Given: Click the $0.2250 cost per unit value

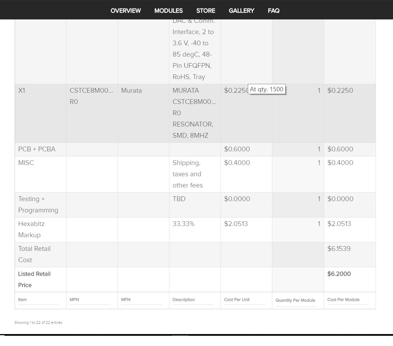Looking at the screenshot, I should [236, 91].
